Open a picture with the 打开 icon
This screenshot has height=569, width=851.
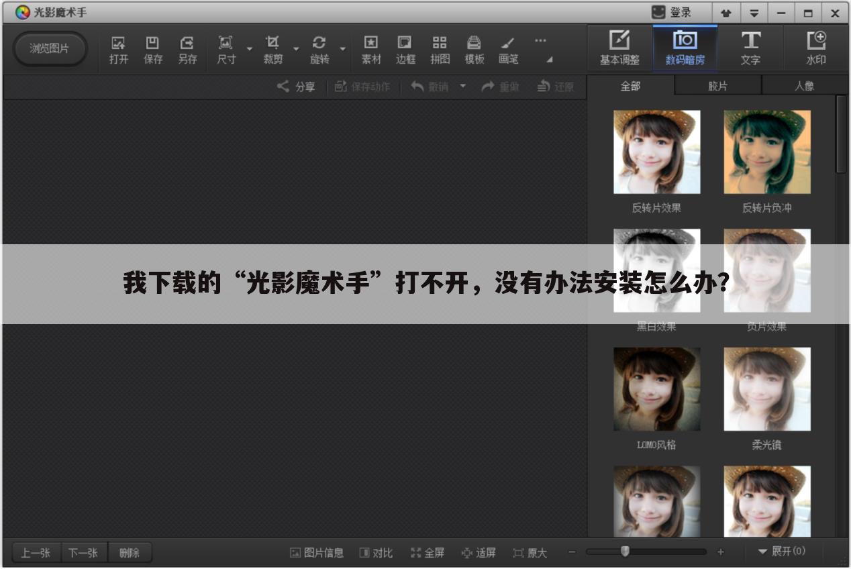[119, 50]
